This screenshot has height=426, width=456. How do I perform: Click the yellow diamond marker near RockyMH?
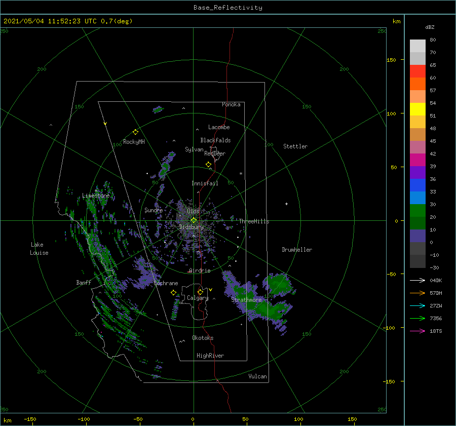click(x=135, y=132)
